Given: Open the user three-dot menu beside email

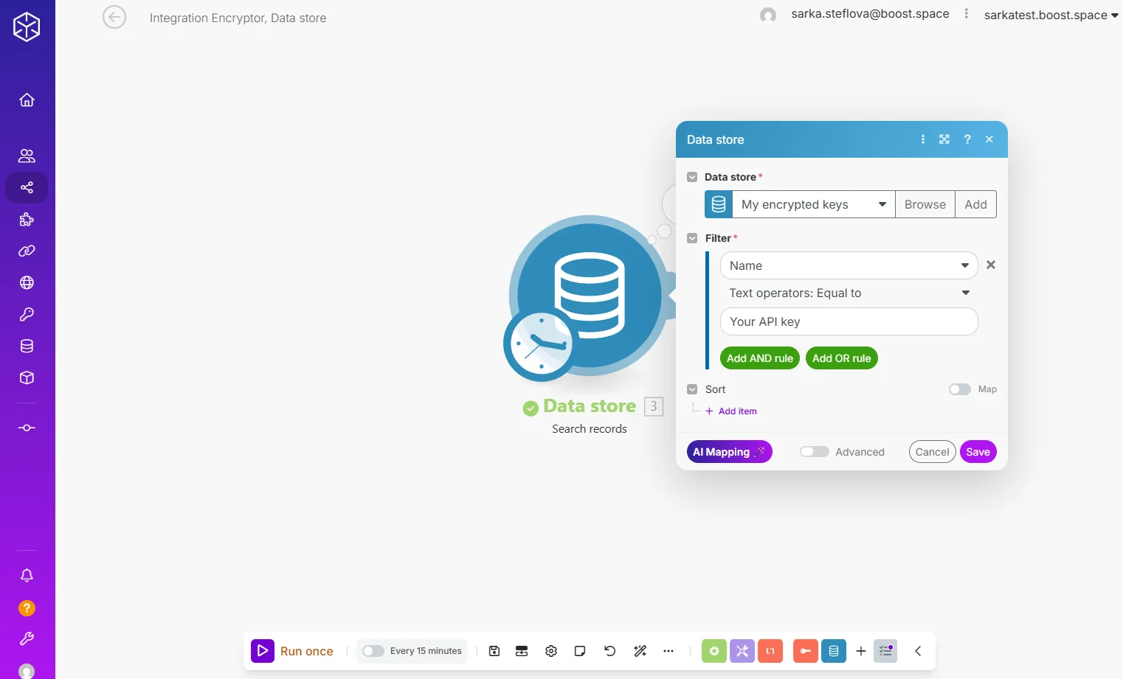Looking at the screenshot, I should (x=967, y=14).
